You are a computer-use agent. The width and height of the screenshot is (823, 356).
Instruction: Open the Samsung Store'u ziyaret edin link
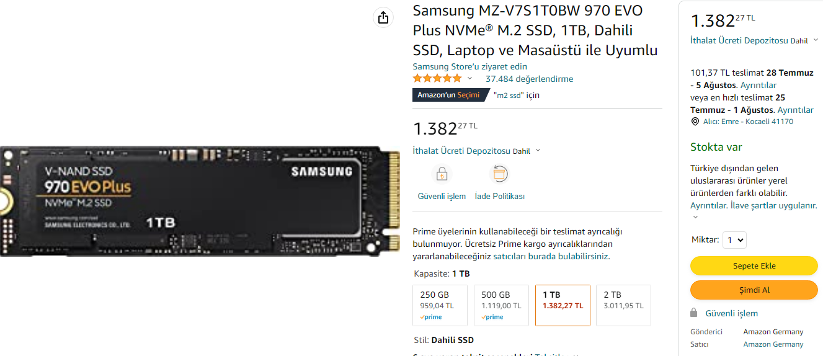470,66
